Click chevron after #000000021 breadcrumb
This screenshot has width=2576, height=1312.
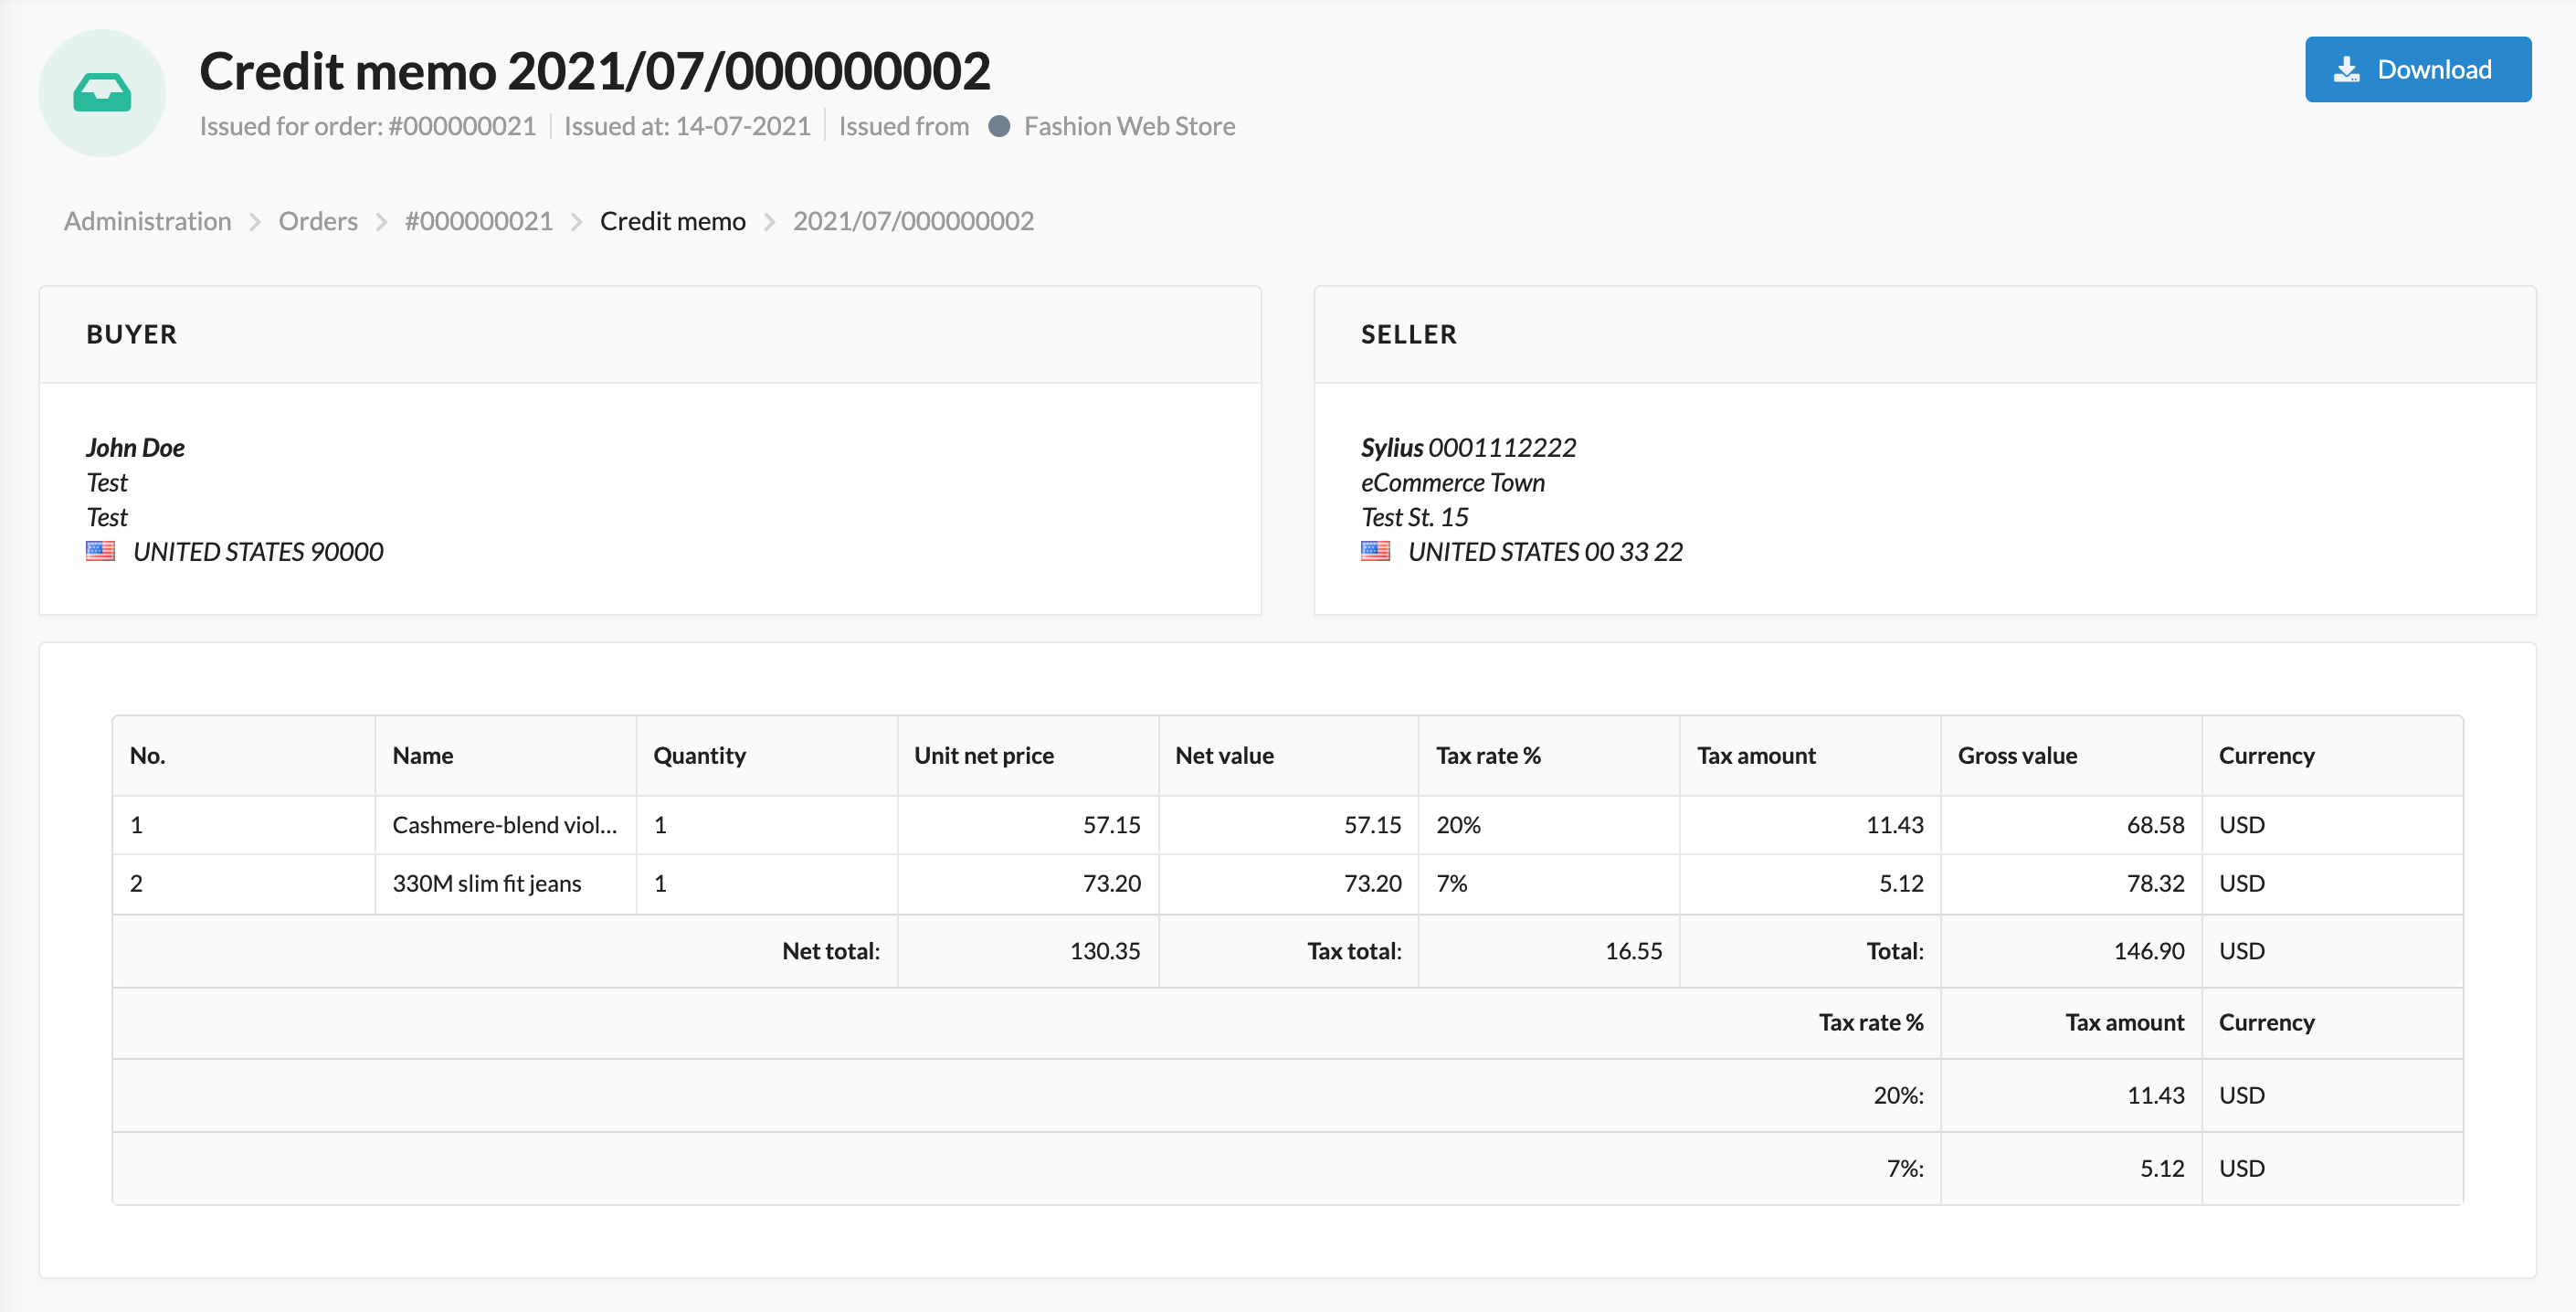tap(576, 222)
